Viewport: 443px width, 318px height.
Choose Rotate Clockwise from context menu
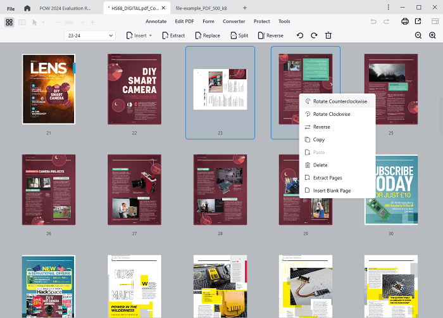(x=330, y=114)
